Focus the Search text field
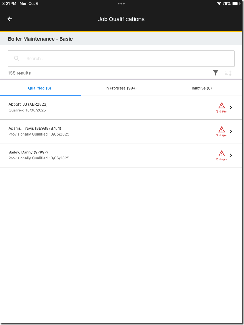244x325 pixels. [127, 59]
